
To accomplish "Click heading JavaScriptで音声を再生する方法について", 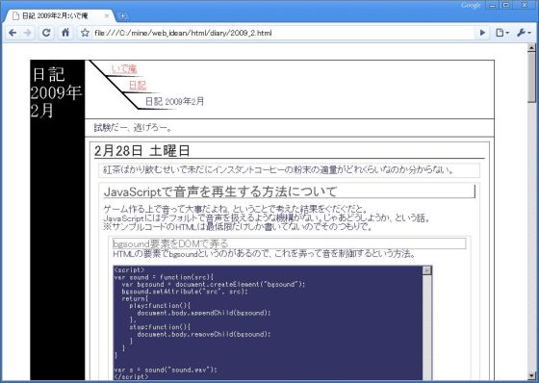I will pos(220,191).
